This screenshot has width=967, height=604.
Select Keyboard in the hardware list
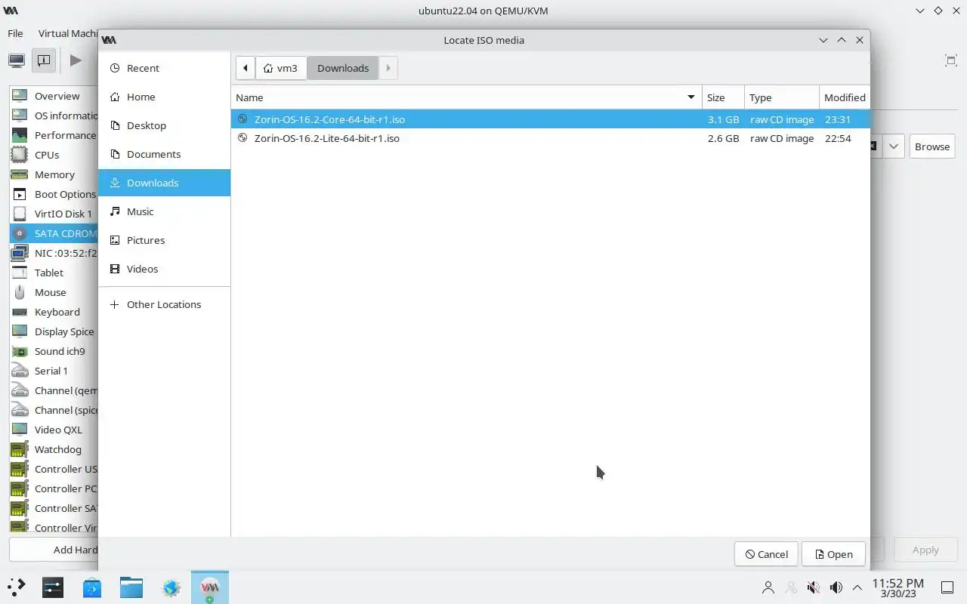click(x=54, y=312)
